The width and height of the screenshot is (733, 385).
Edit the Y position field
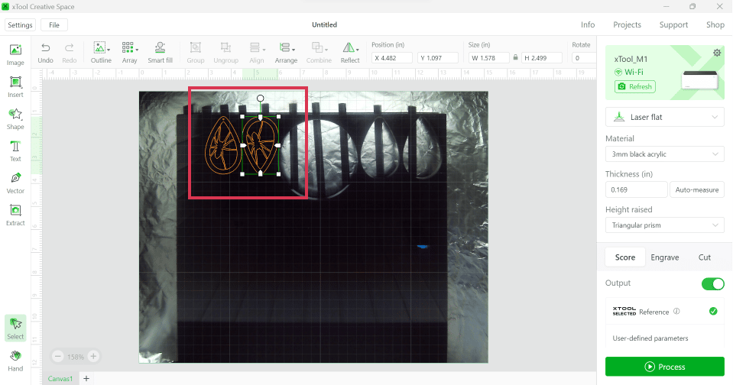pos(437,58)
